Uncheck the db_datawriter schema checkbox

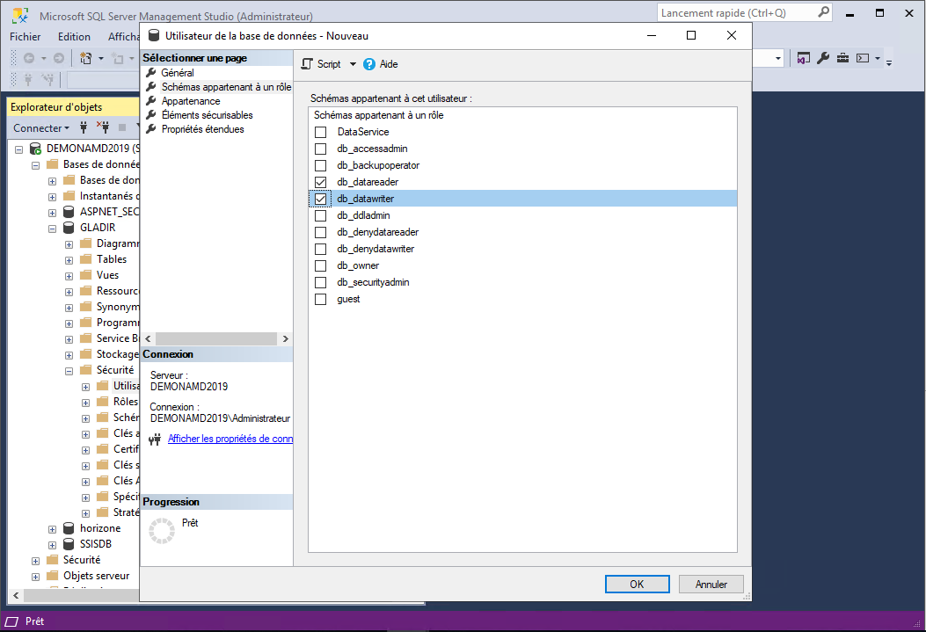tap(320, 199)
